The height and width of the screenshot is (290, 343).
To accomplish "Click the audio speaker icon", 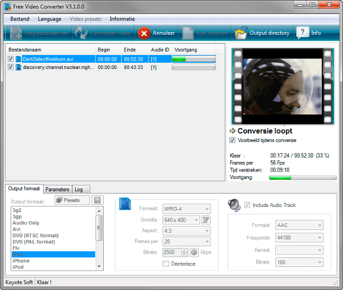I will click(234, 205).
